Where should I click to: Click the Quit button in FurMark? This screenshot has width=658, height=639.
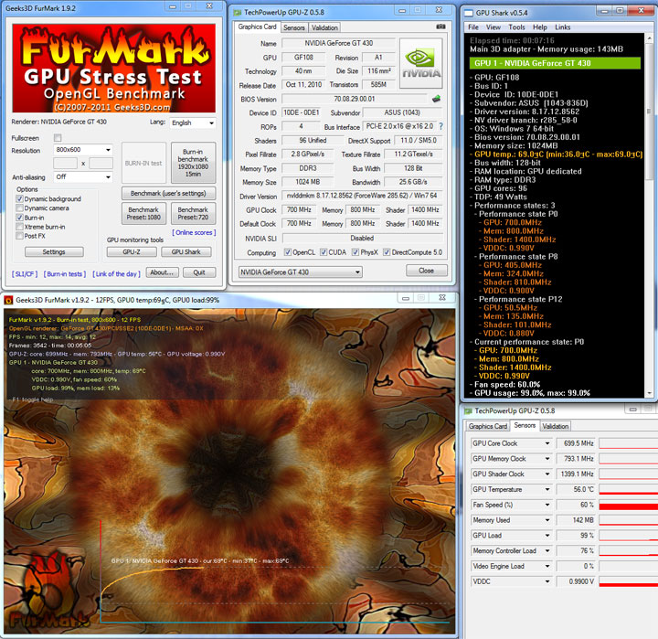click(x=199, y=272)
